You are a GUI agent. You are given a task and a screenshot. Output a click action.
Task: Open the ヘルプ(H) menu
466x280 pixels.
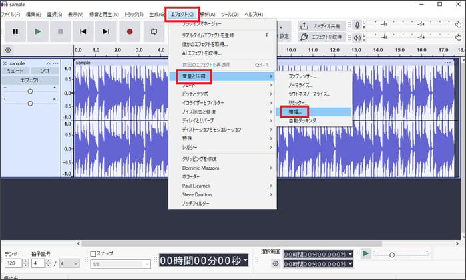tap(254, 14)
